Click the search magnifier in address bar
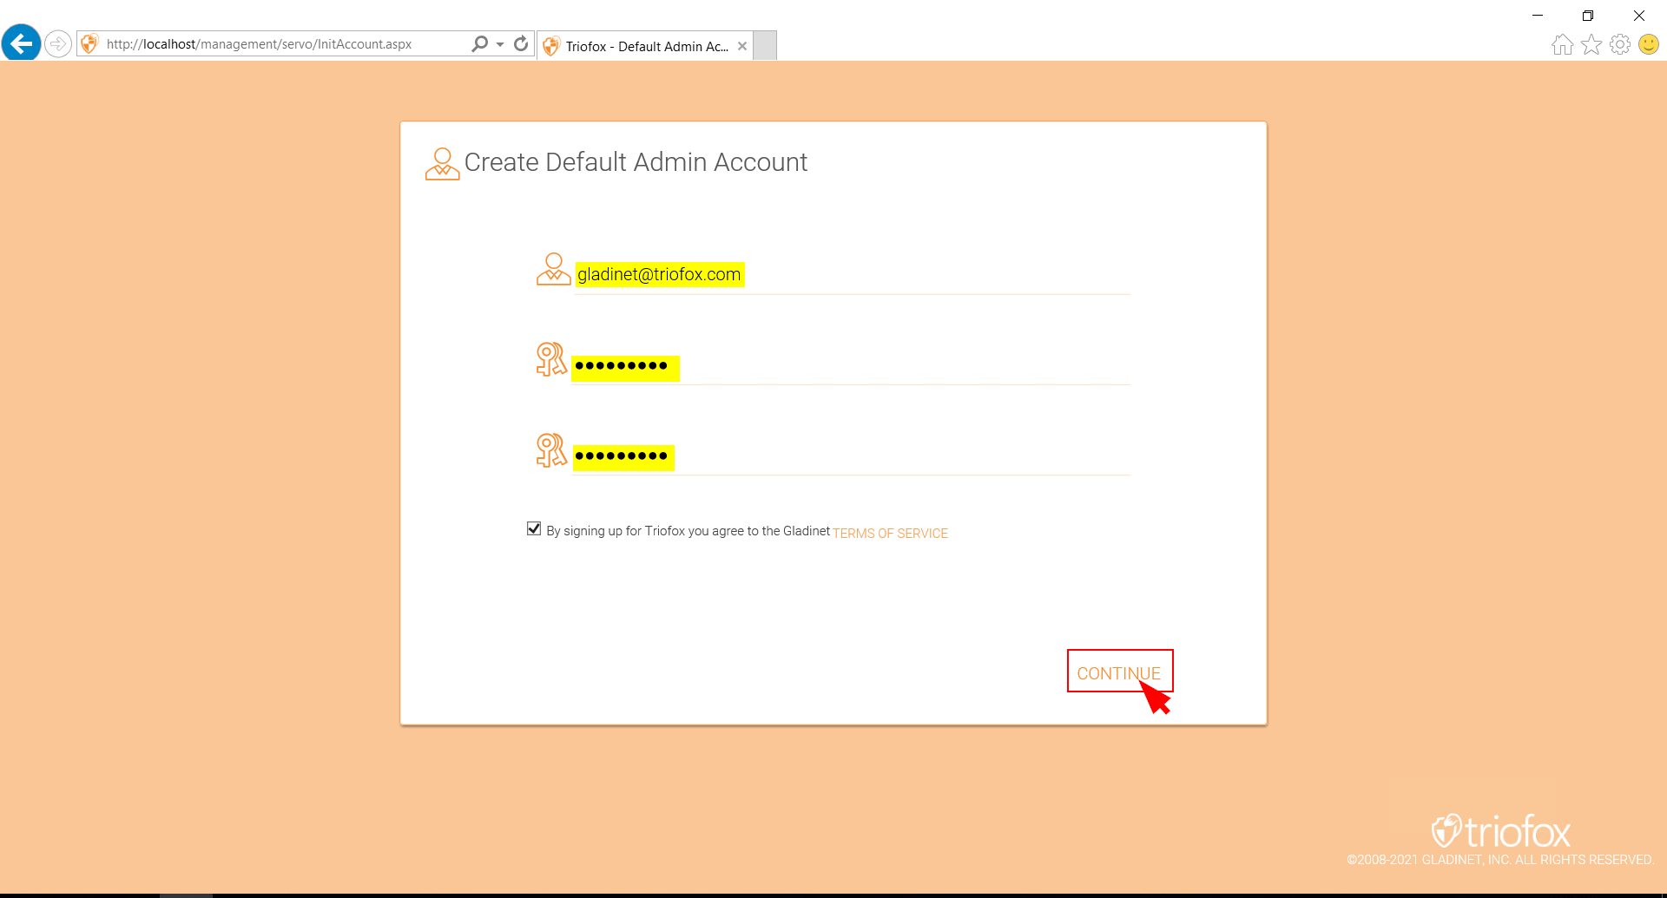This screenshot has height=898, width=1667. pyautogui.click(x=479, y=44)
